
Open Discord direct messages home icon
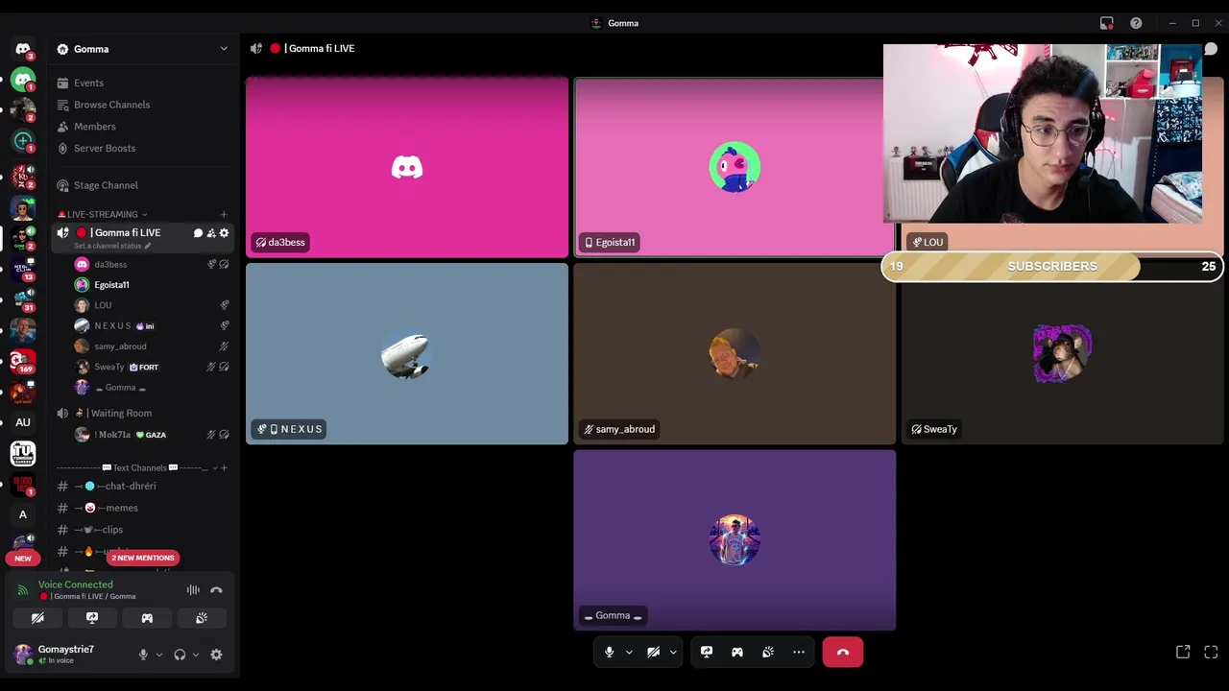pos(23,49)
